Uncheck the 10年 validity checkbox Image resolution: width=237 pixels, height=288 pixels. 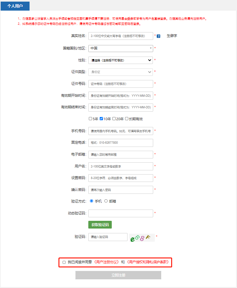pyautogui.click(x=101, y=119)
